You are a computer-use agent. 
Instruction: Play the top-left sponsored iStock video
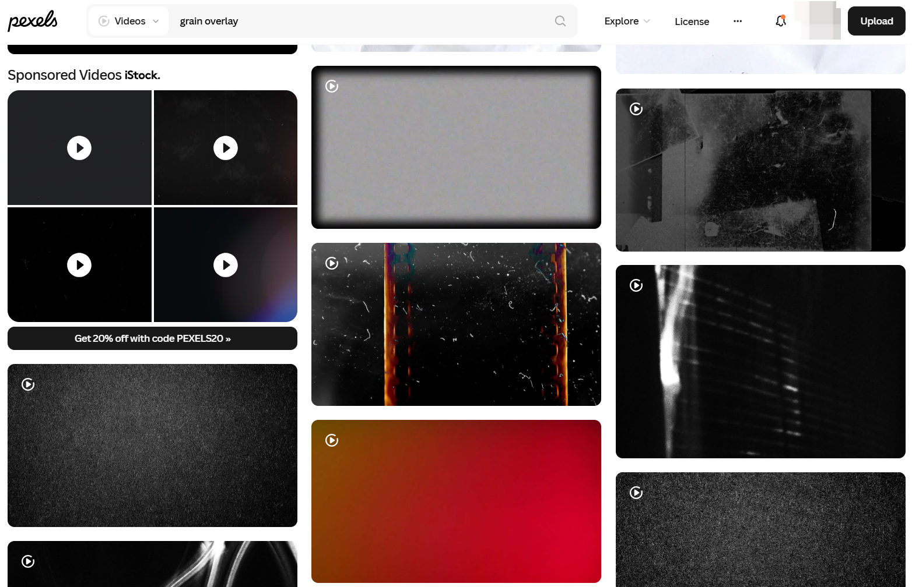[79, 147]
